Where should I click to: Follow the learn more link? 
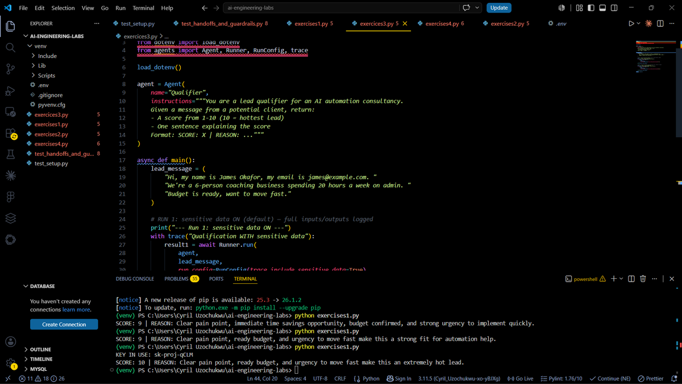pyautogui.click(x=77, y=309)
